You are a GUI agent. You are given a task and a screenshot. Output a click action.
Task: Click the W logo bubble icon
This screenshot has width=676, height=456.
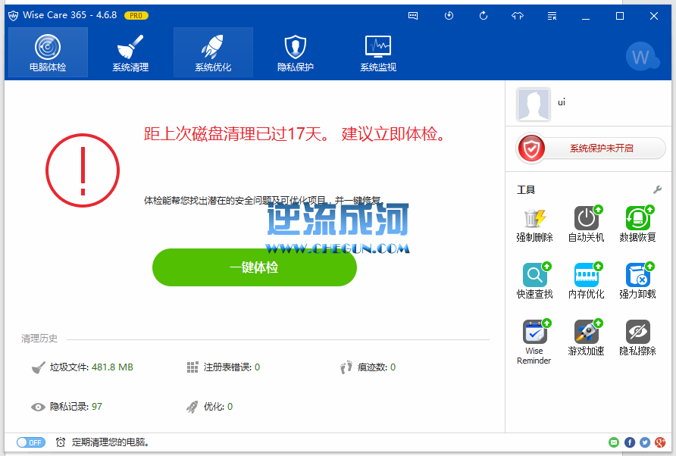coord(642,57)
